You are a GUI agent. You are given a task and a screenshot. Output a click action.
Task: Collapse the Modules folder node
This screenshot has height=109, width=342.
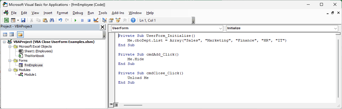click(x=10, y=70)
